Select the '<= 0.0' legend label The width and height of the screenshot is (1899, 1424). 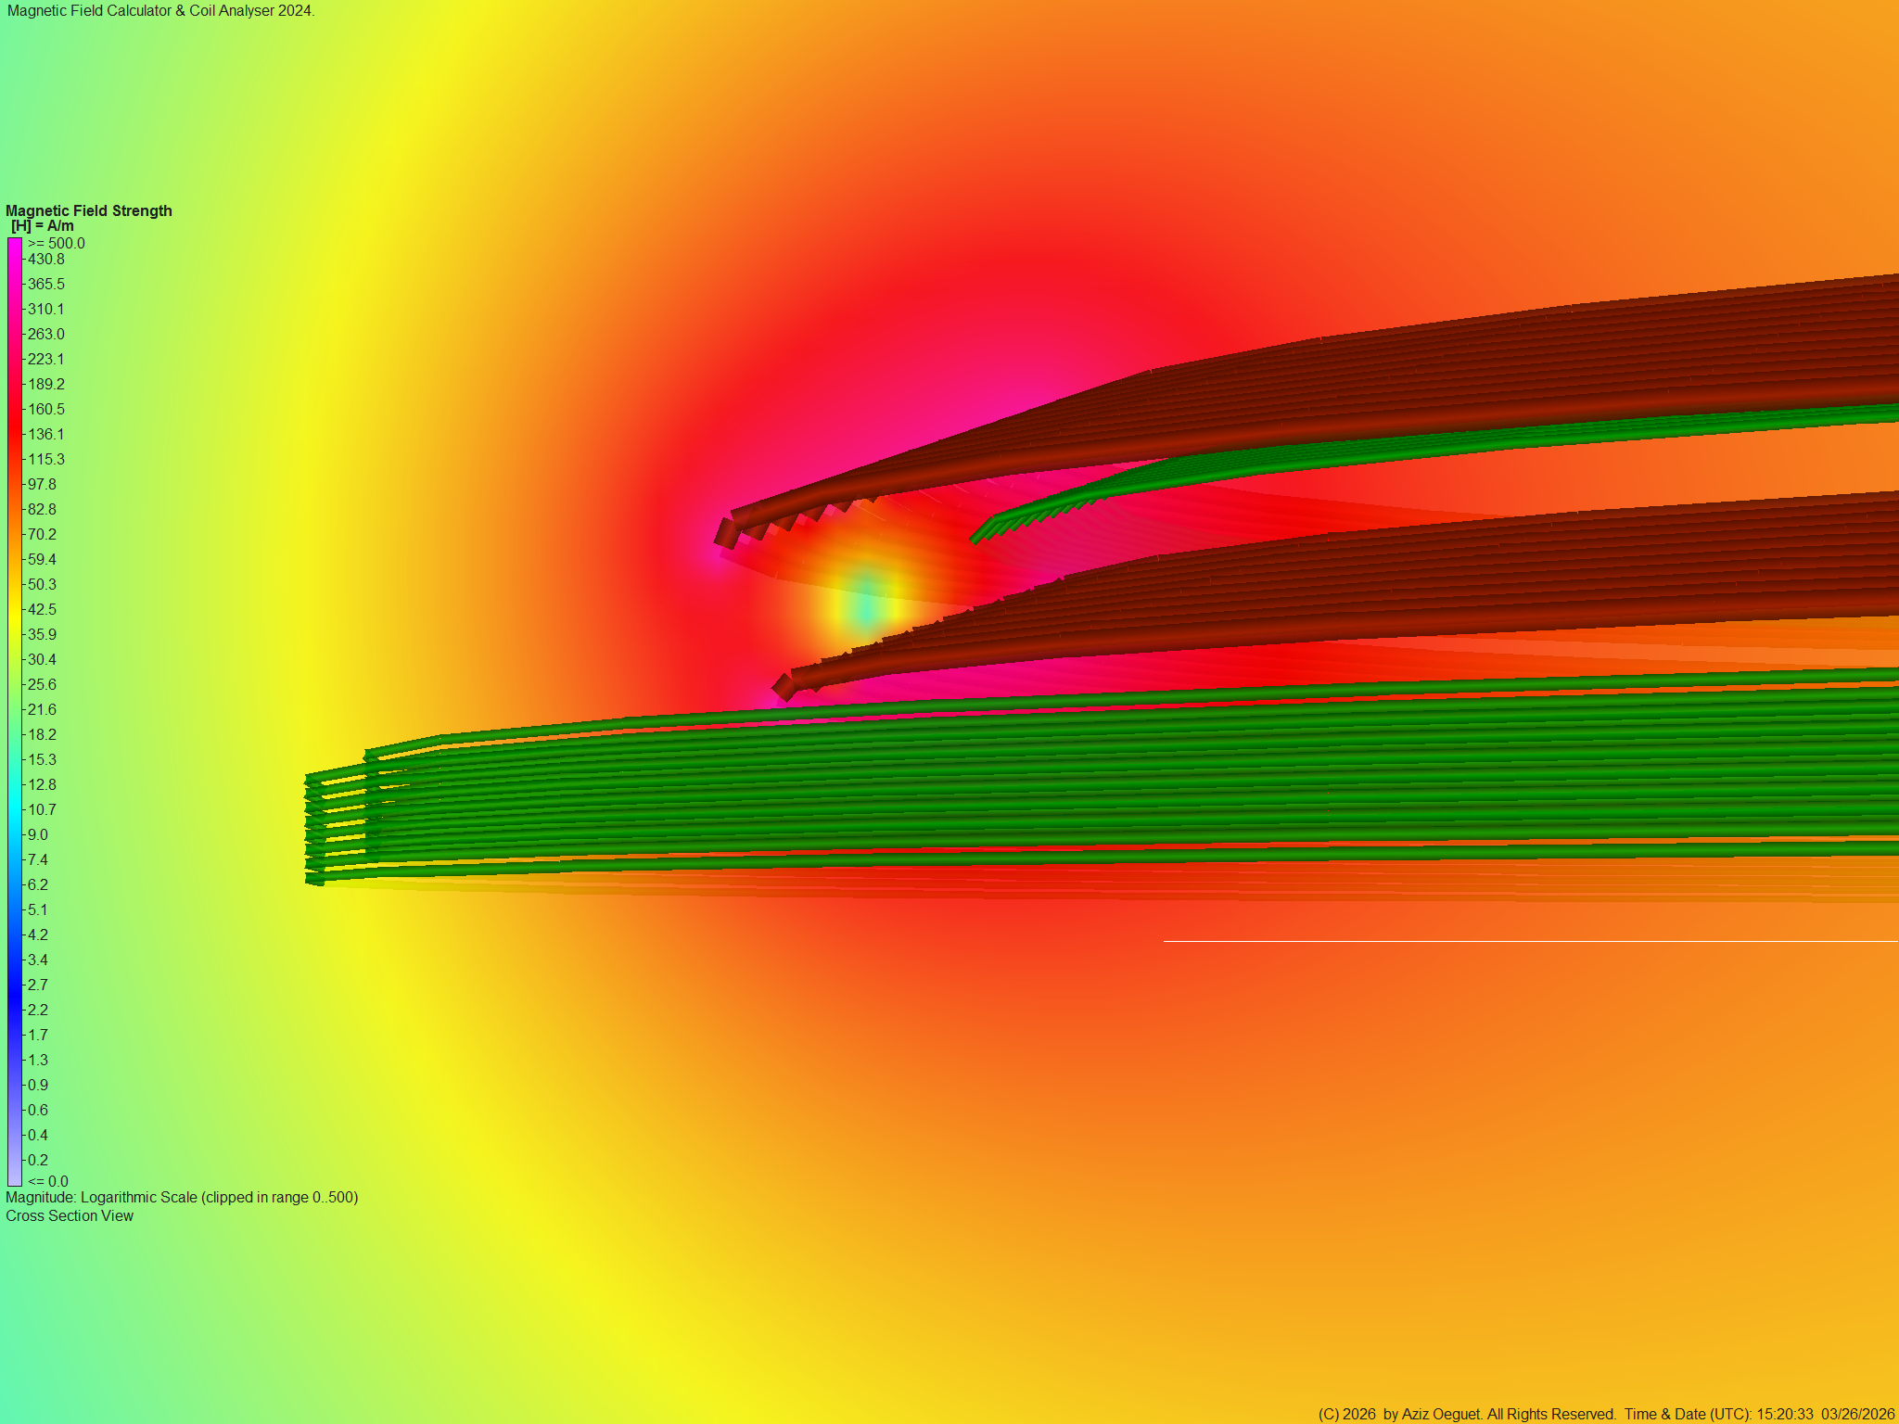pos(48,1181)
